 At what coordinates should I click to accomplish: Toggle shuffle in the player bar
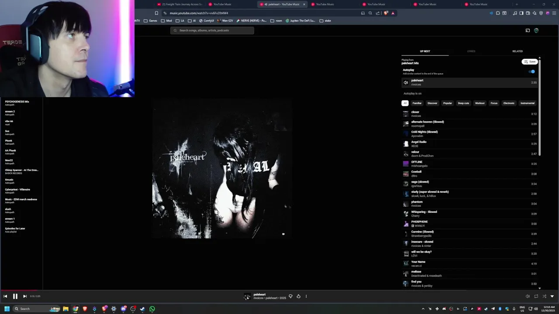tap(544, 296)
